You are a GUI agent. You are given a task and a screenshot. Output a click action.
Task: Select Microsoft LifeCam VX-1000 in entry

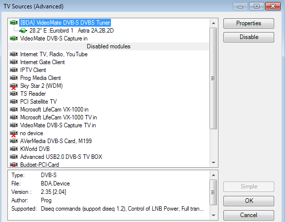coord(54,110)
